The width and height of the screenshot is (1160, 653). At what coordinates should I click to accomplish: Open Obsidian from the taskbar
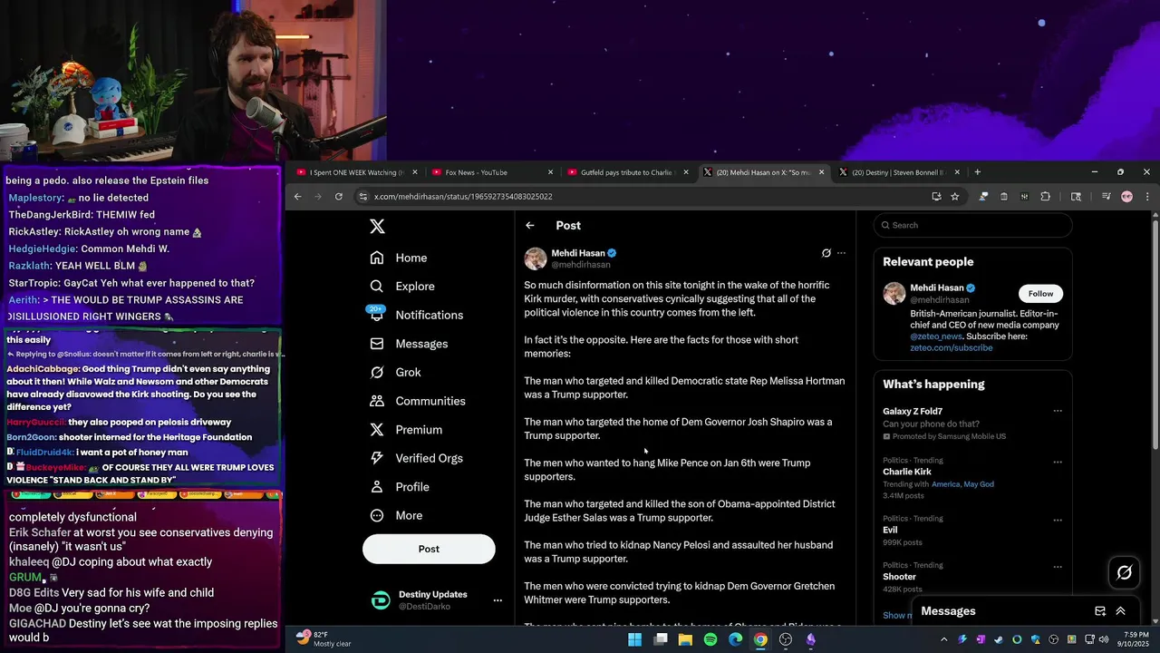[811, 639]
